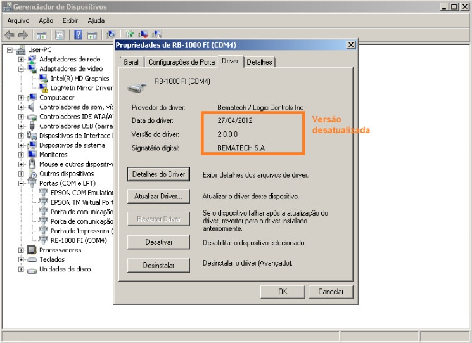
Task: Expand the Processadores tree node
Action: 21,250
